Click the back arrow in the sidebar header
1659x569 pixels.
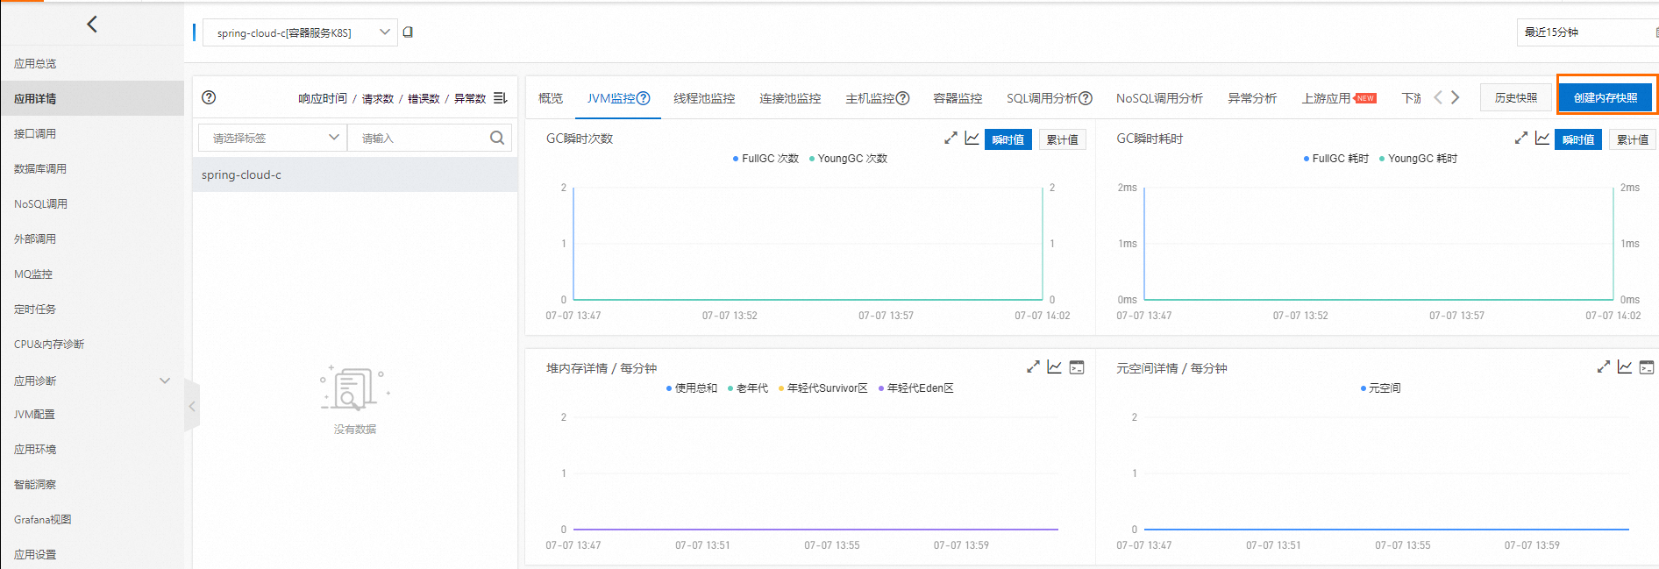(x=92, y=25)
